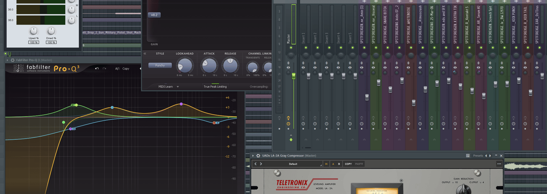
Task: Expand FabFilter Pro-Q 3 window menu arrow
Action: (x=7, y=60)
